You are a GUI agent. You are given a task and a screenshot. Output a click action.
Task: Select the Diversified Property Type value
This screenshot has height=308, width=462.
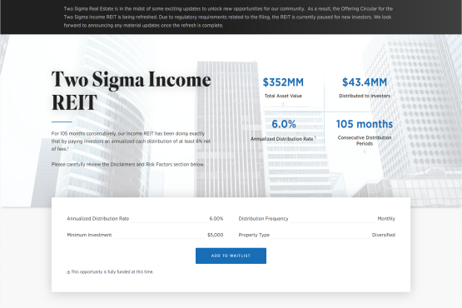coord(383,235)
